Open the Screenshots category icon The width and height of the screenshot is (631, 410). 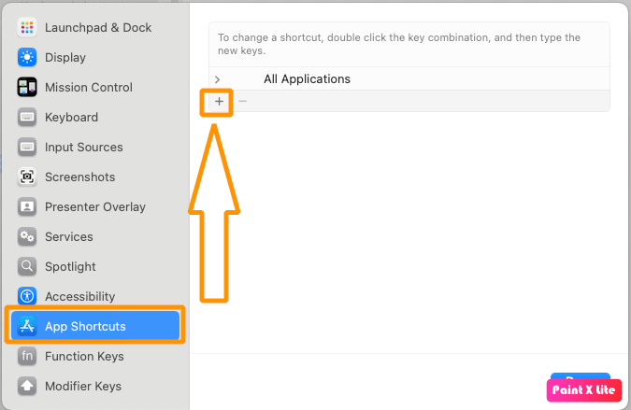pos(27,177)
